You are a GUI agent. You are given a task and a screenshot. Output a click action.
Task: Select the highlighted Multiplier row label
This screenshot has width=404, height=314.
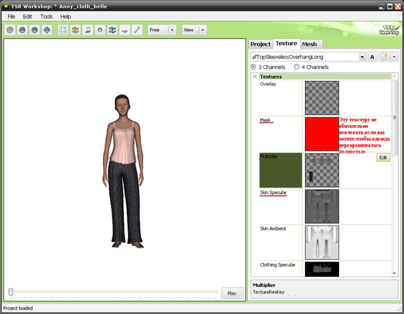[280, 170]
